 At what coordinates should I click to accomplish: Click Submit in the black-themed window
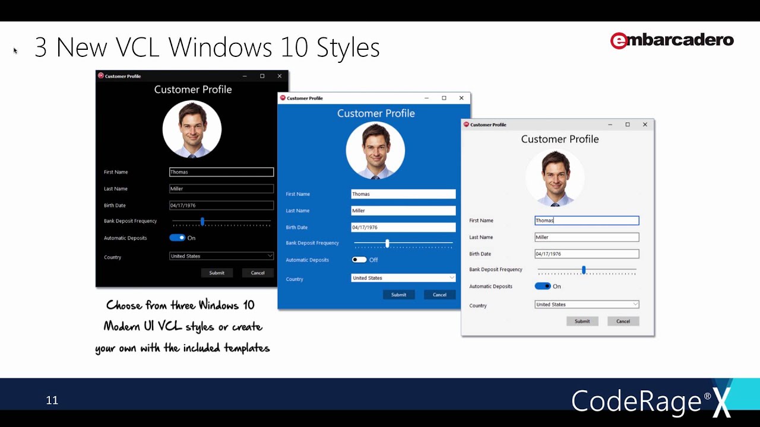click(x=217, y=273)
